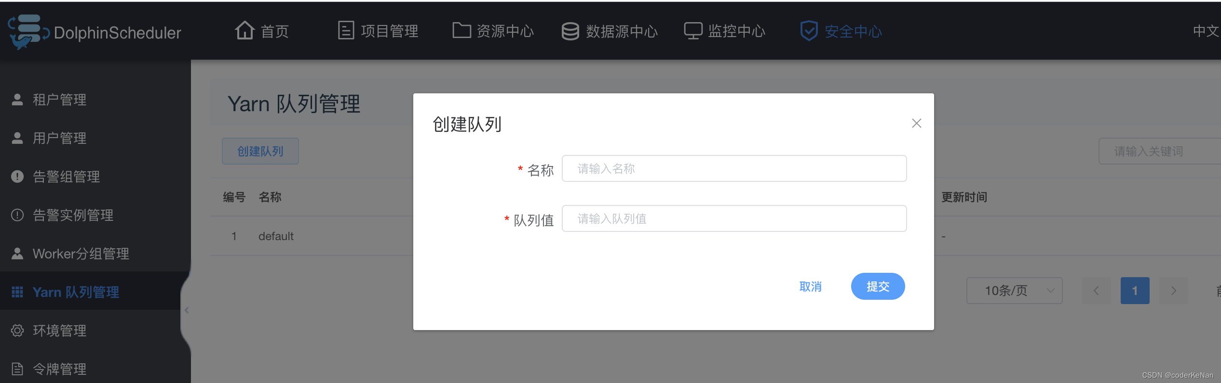
Task: Click the grid icon beside Yarn 队列管理
Action: pyautogui.click(x=17, y=292)
